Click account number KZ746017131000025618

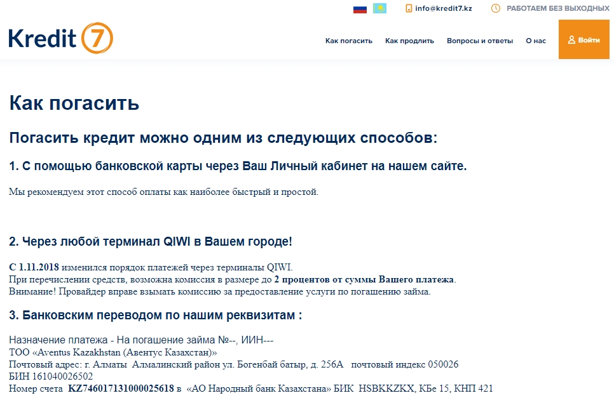(x=121, y=388)
